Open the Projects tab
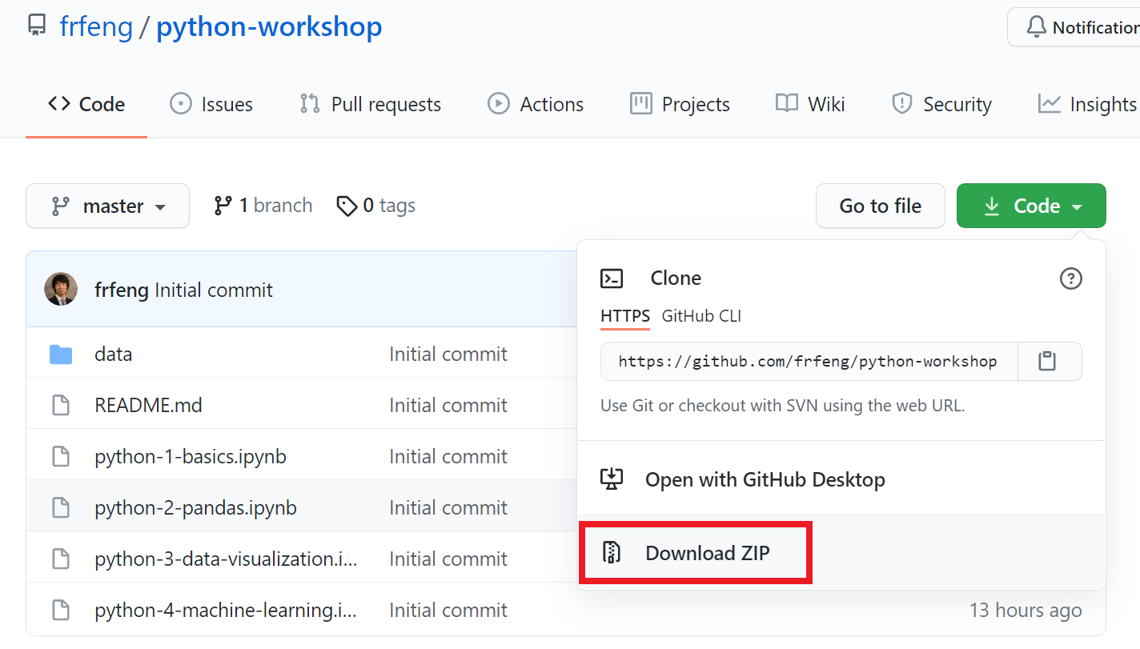Screen dimensions: 1140x649 click(x=680, y=104)
